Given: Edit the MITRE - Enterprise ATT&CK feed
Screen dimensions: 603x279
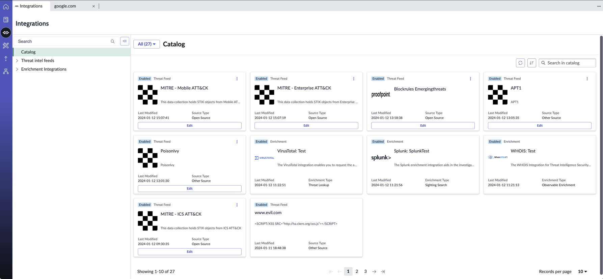Looking at the screenshot, I should (306, 126).
